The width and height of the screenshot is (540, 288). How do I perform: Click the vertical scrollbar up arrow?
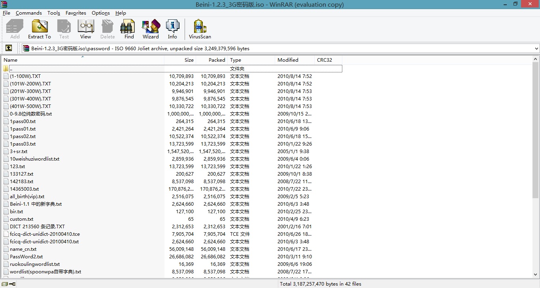coord(536,59)
